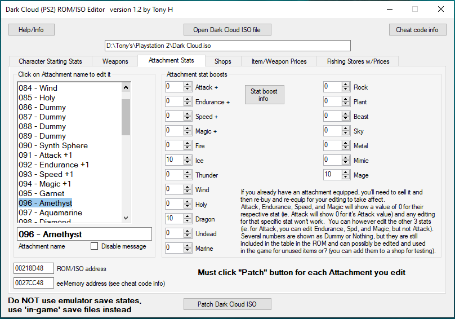The height and width of the screenshot is (319, 455).
Task: Show the Cheat code info
Action: click(x=417, y=29)
